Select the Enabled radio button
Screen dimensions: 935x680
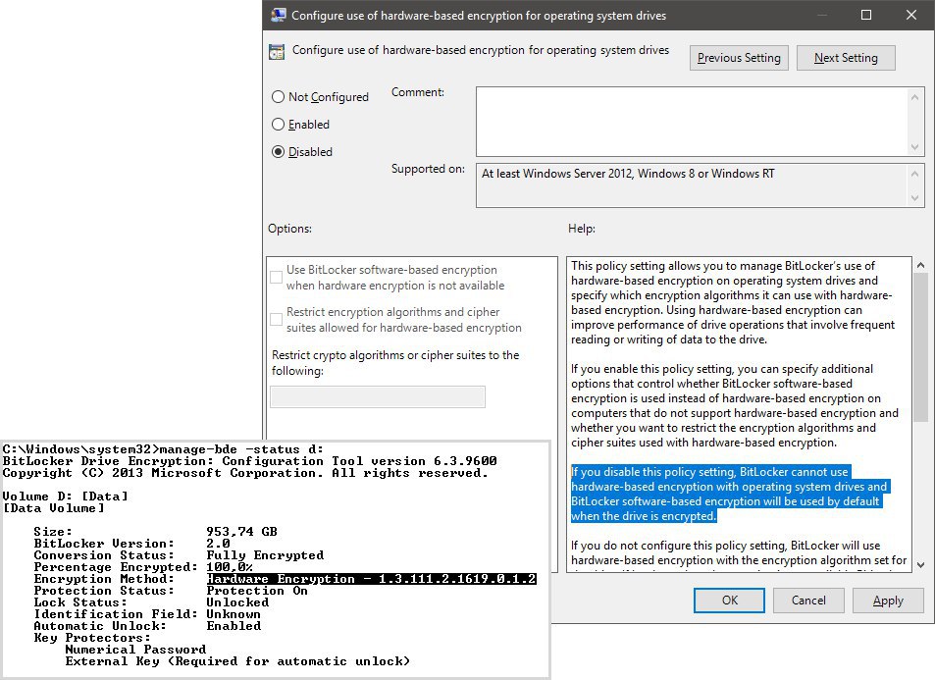click(x=278, y=124)
